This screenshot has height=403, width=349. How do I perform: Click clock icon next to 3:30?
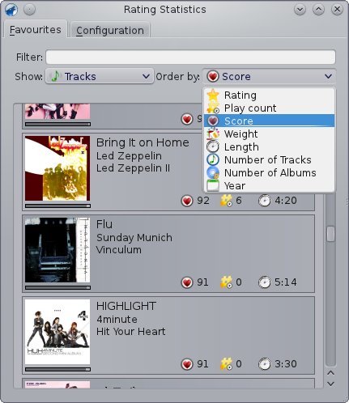click(x=264, y=364)
